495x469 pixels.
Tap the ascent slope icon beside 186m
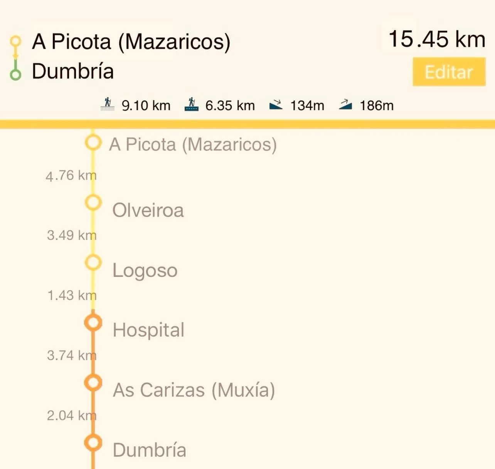(x=345, y=104)
